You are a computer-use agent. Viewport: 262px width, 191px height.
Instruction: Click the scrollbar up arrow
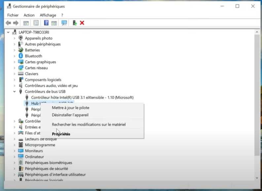pyautogui.click(x=257, y=32)
